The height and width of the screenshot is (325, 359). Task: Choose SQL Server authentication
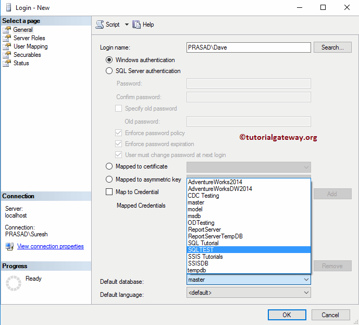tap(109, 71)
